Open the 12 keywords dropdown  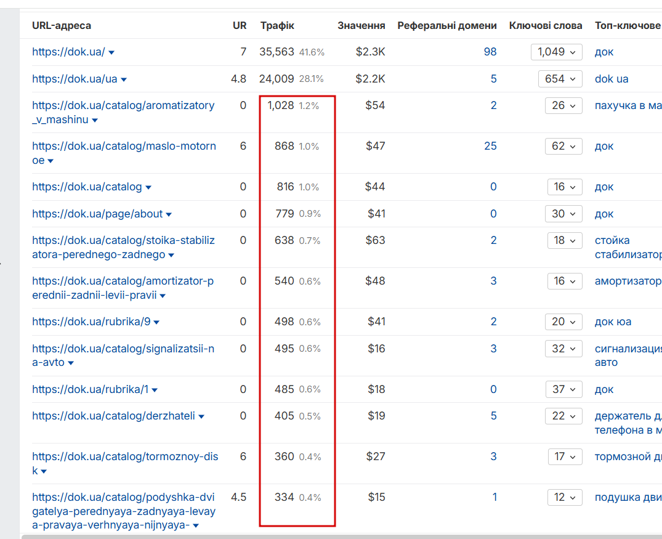565,497
